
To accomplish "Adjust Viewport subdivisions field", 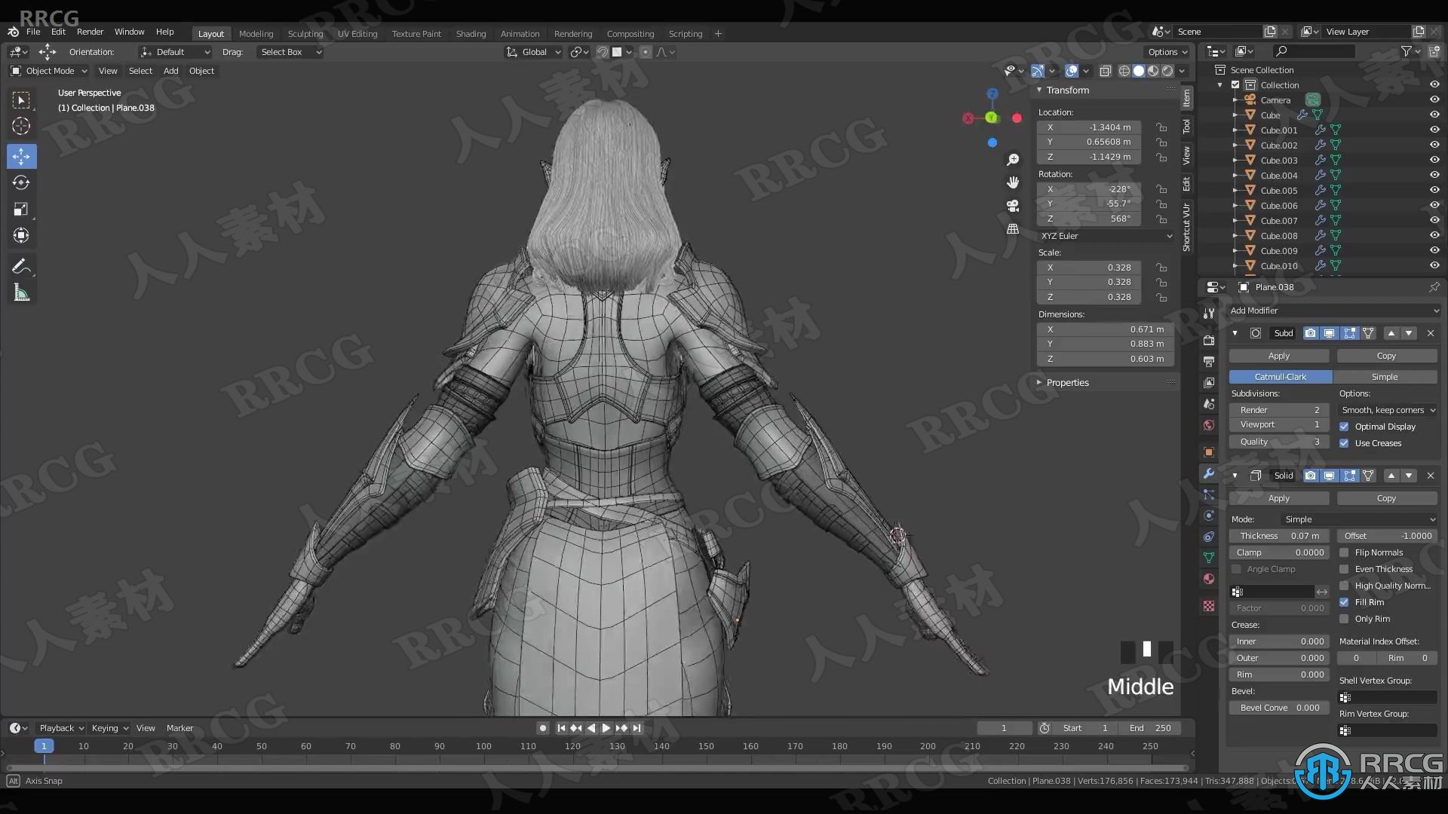I will tap(1279, 424).
